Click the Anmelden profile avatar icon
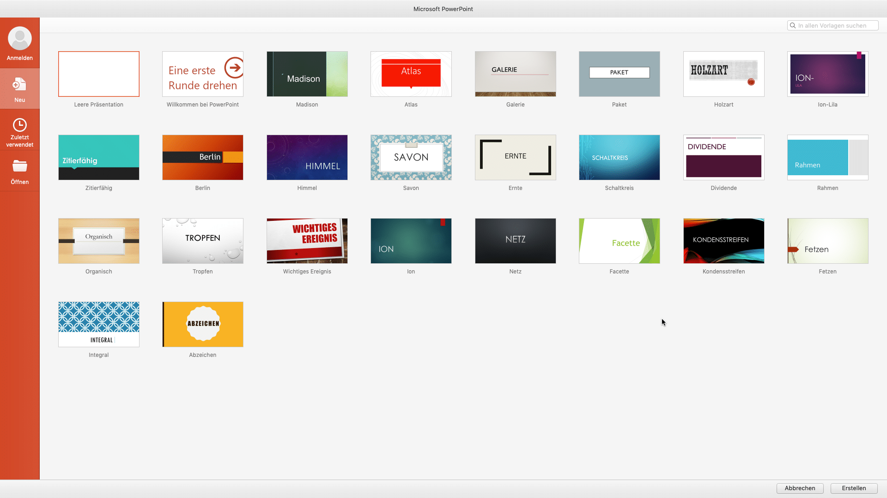The width and height of the screenshot is (887, 498). click(20, 38)
